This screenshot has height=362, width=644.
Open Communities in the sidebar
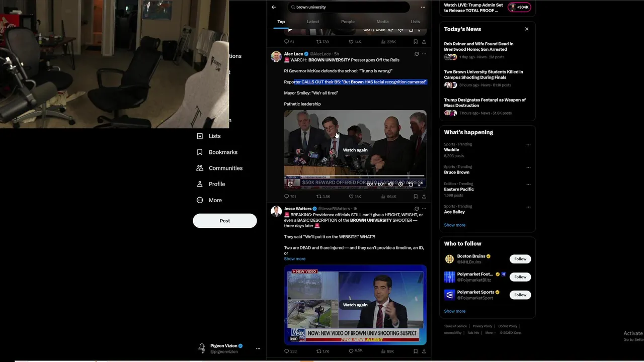[x=219, y=168]
